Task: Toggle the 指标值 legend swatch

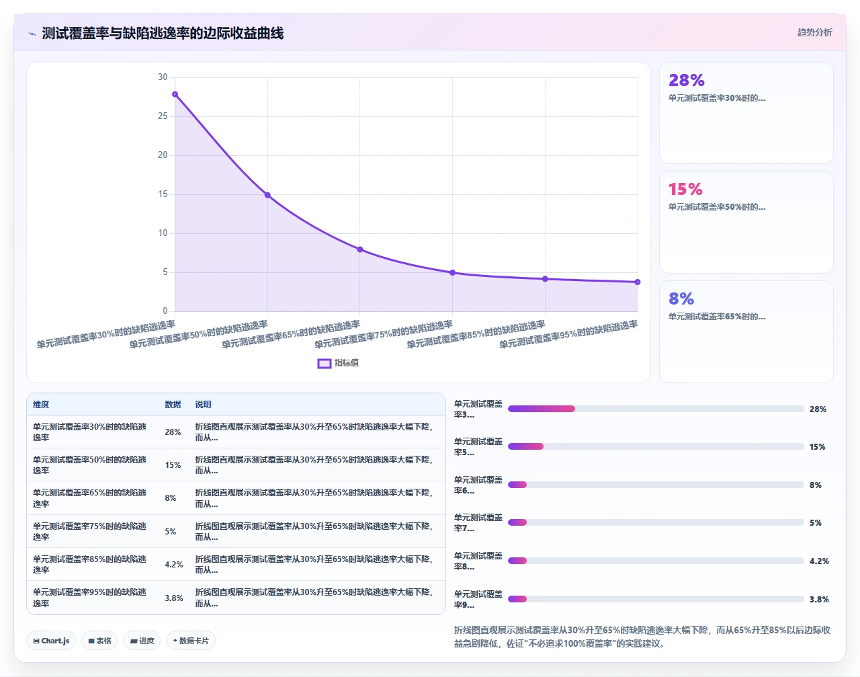Action: tap(325, 363)
